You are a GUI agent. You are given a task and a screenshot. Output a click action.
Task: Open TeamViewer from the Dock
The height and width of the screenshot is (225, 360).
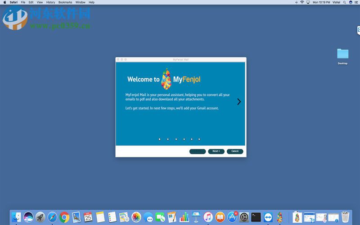[x=268, y=217]
